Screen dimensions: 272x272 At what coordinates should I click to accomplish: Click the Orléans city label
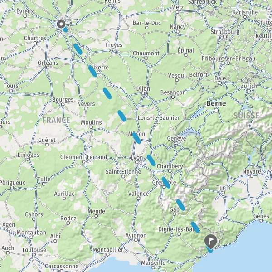[48, 63]
